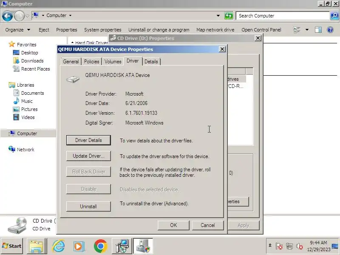This screenshot has height=255, width=340.
Task: Select the Driver tab
Action: pos(133,61)
